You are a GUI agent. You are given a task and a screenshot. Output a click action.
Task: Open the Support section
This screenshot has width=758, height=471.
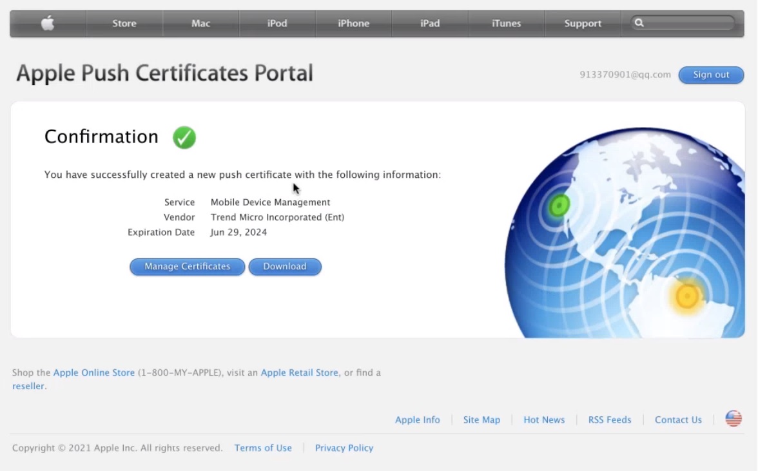pyautogui.click(x=582, y=23)
